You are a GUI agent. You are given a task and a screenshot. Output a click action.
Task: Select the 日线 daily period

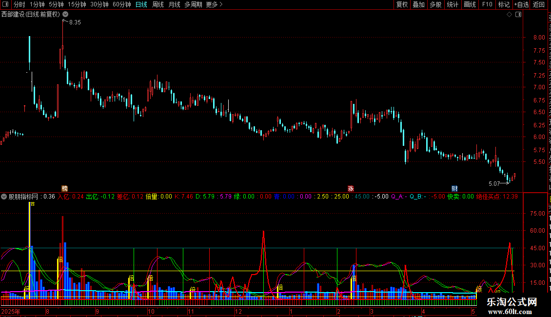[141, 4]
